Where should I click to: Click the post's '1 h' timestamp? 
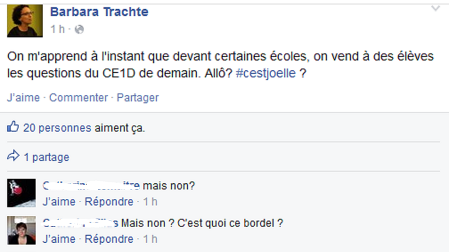57,29
